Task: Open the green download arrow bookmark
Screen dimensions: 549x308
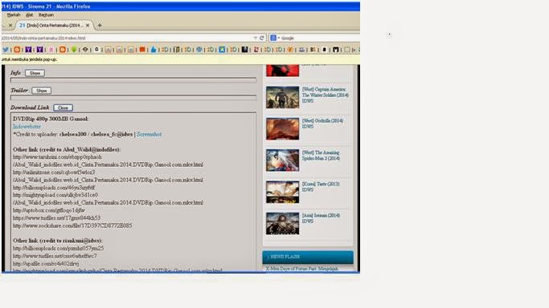Action: click(74, 50)
